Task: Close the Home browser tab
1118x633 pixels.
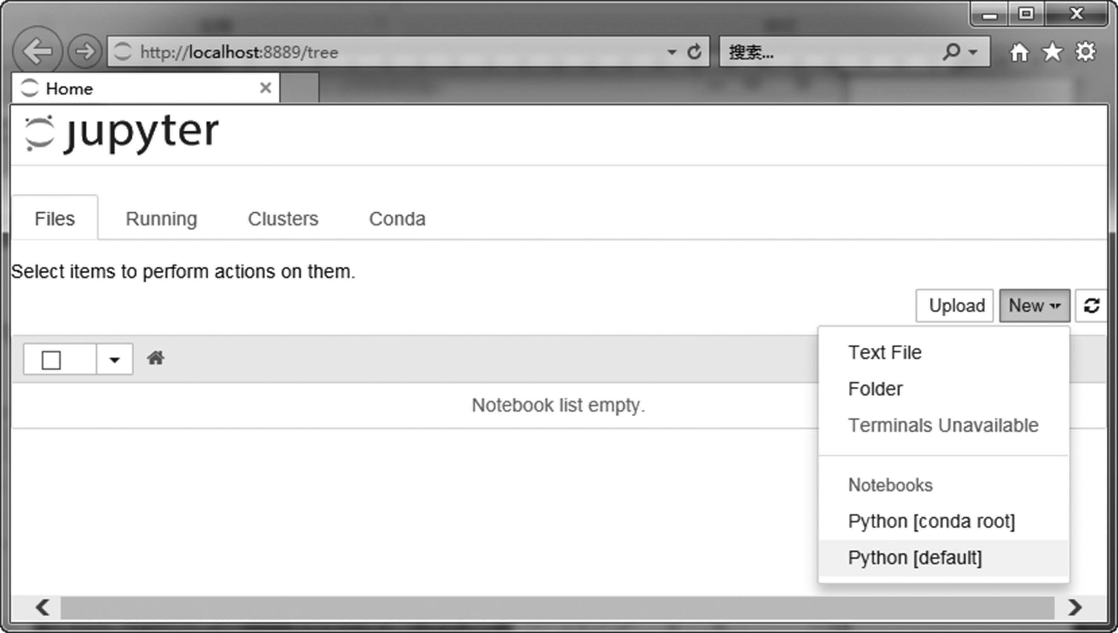Action: [265, 88]
